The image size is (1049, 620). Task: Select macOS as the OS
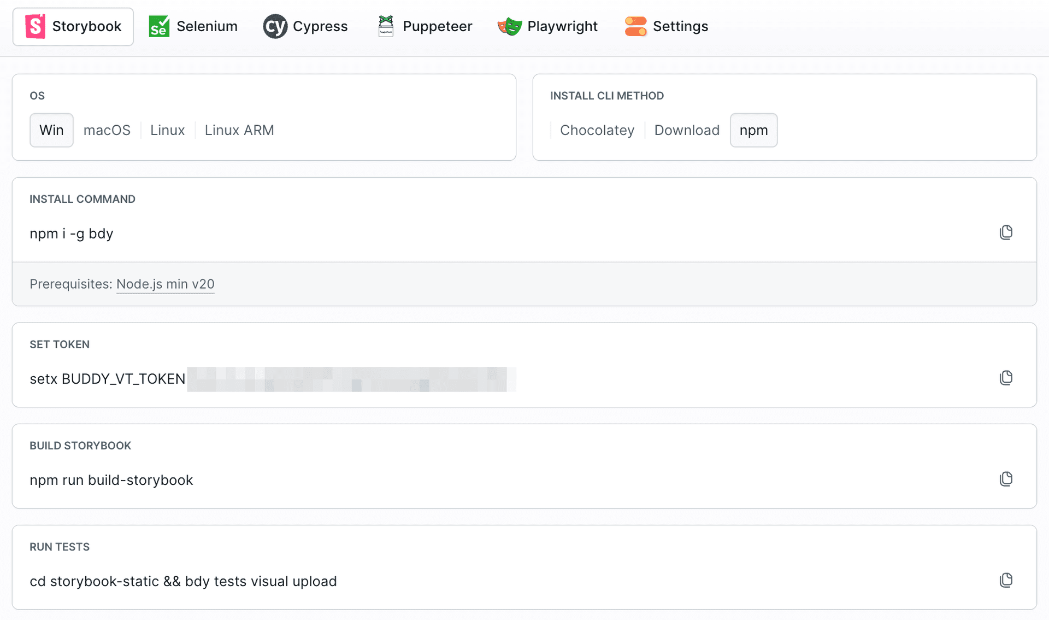coord(107,130)
